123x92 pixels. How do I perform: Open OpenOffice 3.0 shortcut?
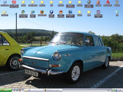[x=70, y=14]
